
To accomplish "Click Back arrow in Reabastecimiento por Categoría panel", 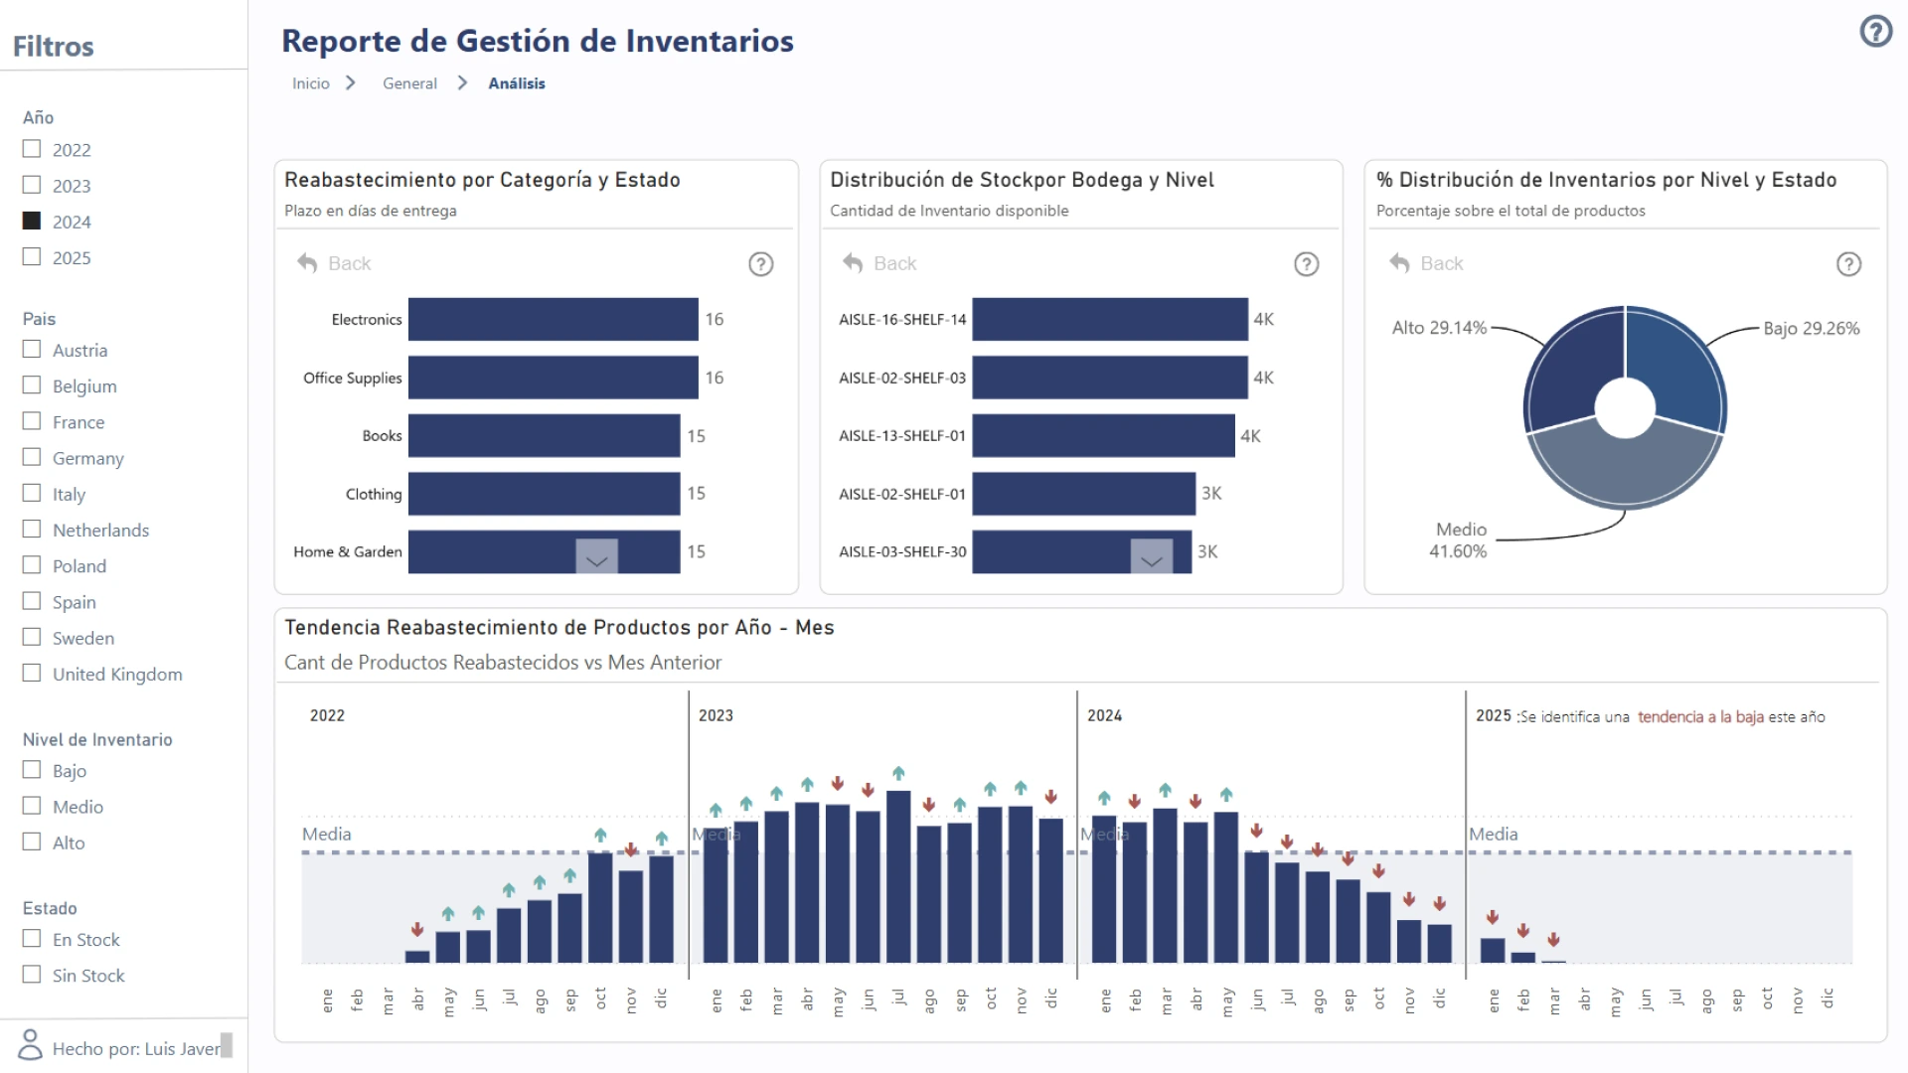I will pyautogui.click(x=308, y=263).
